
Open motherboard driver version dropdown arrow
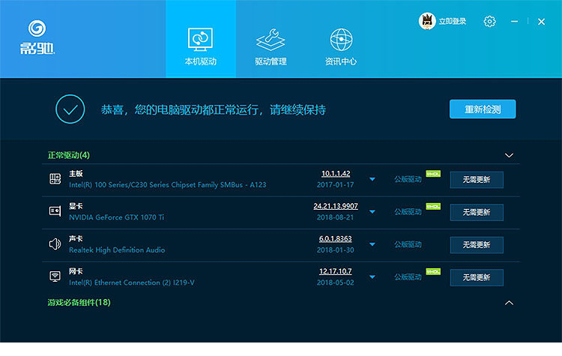[x=372, y=180]
